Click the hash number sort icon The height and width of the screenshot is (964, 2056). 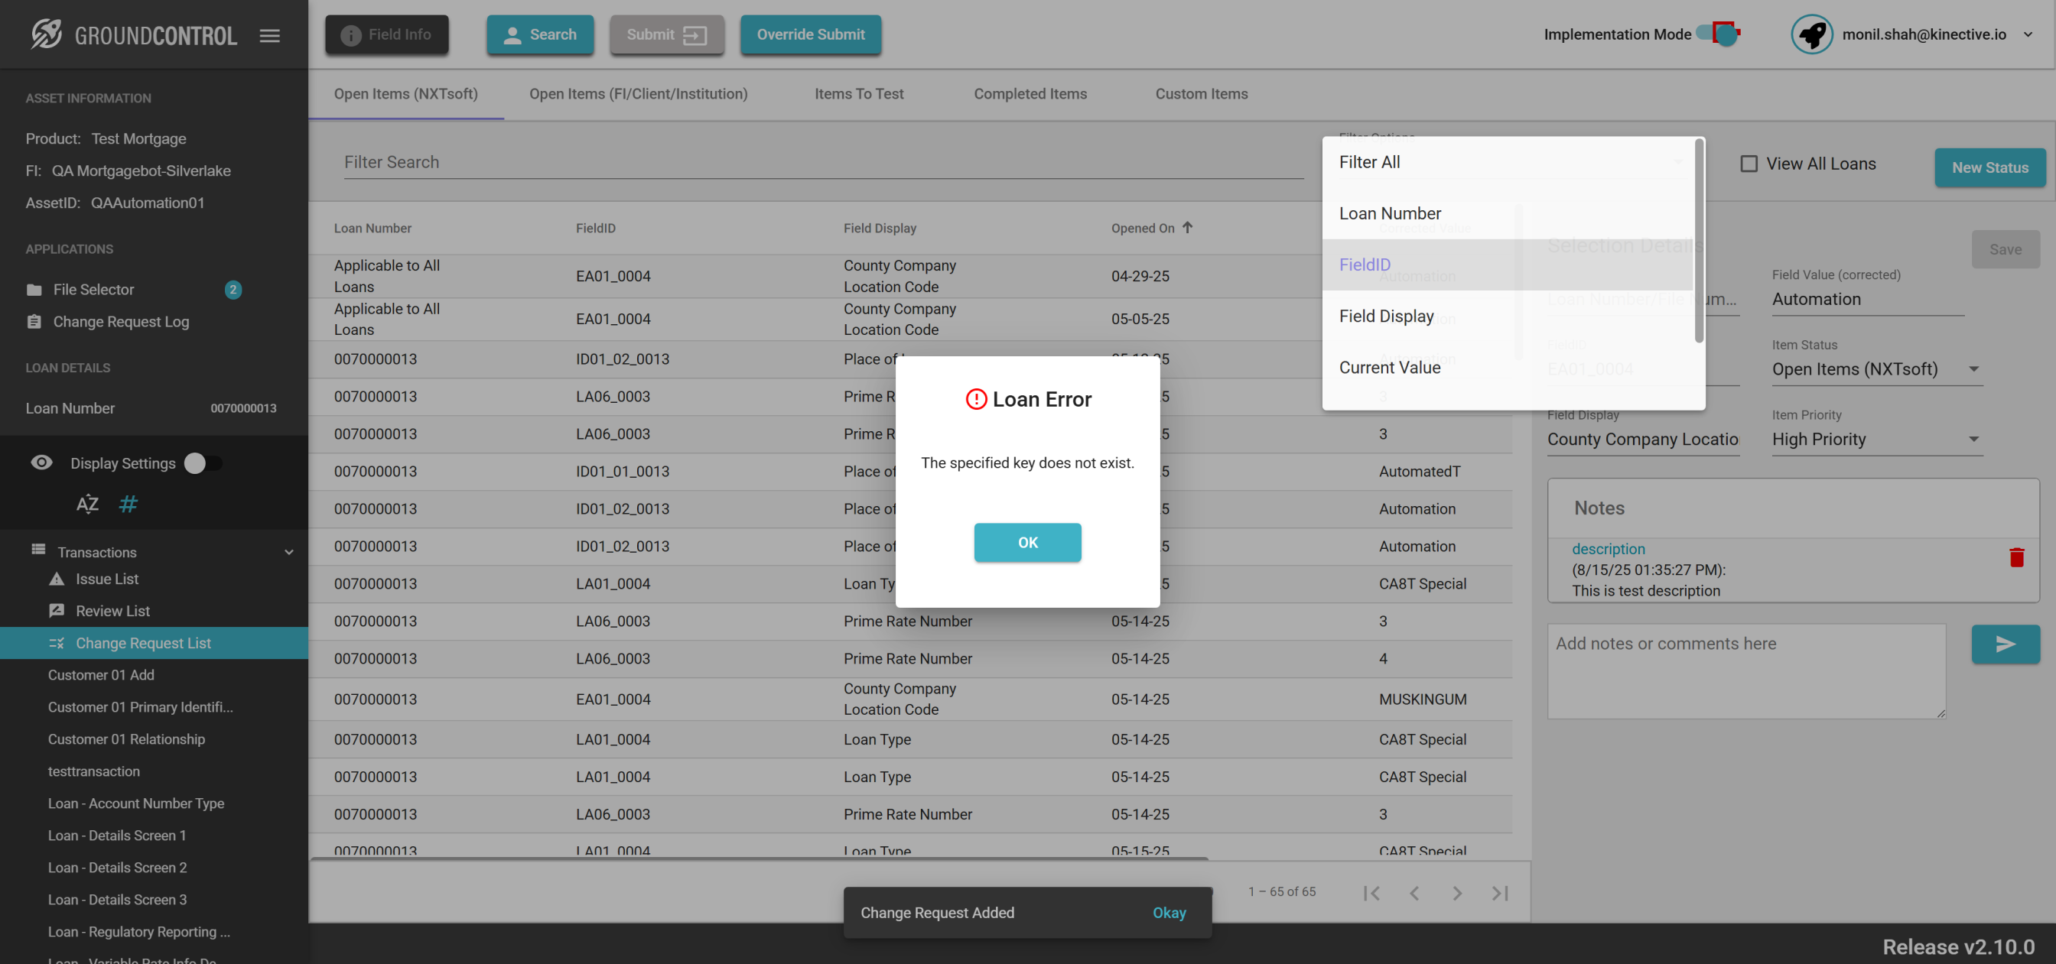pos(128,504)
